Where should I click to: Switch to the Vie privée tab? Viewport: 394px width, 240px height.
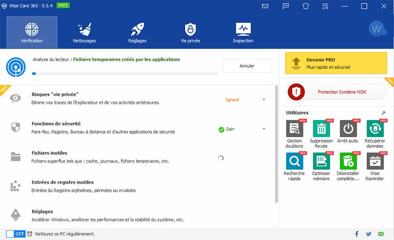coord(191,32)
